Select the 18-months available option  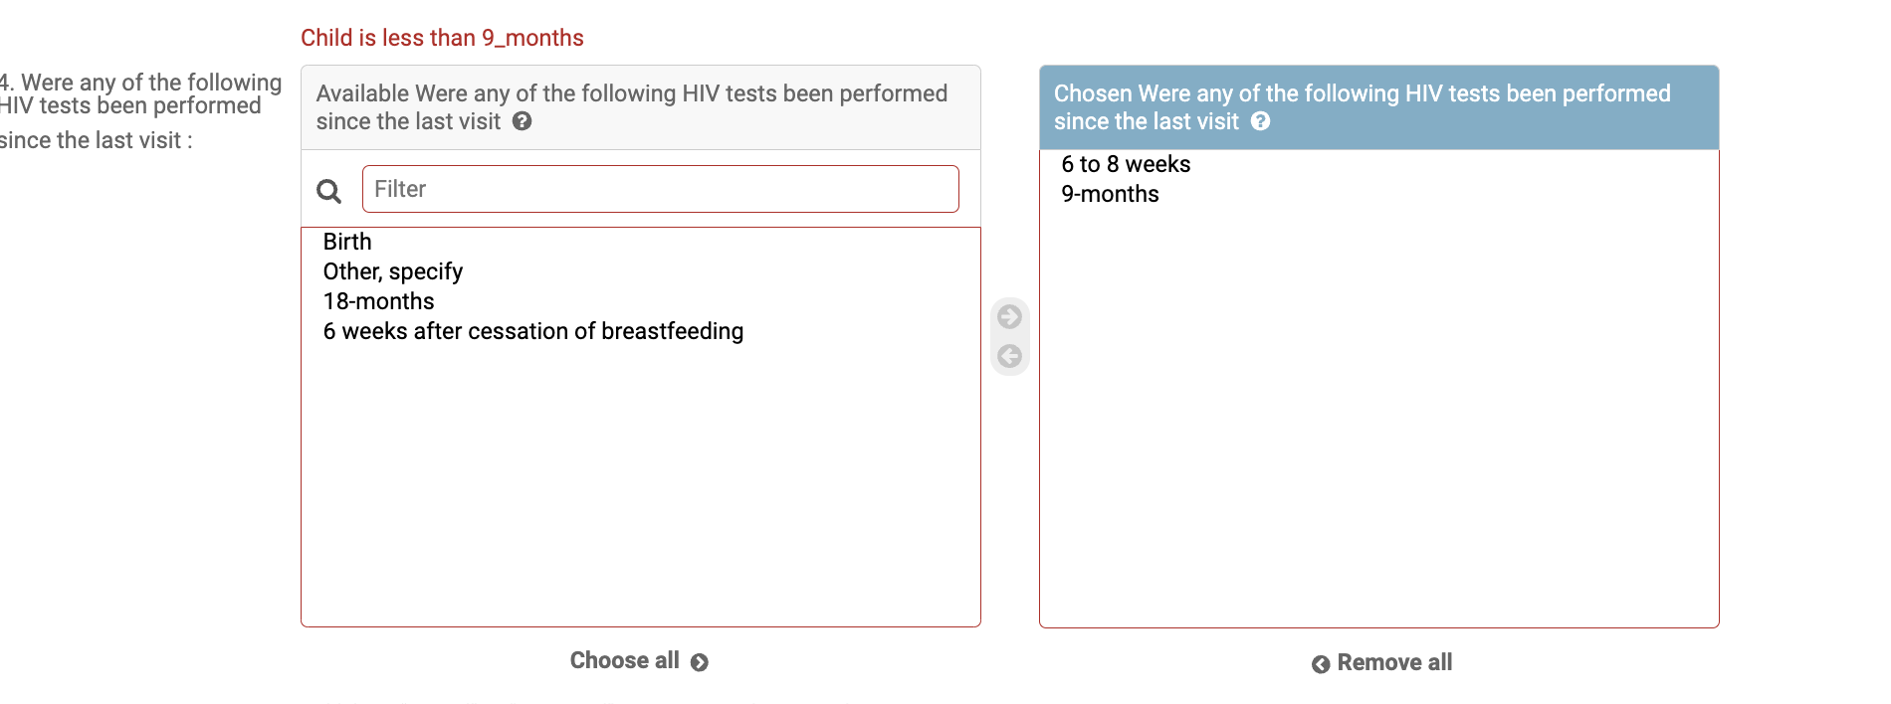(x=641, y=301)
